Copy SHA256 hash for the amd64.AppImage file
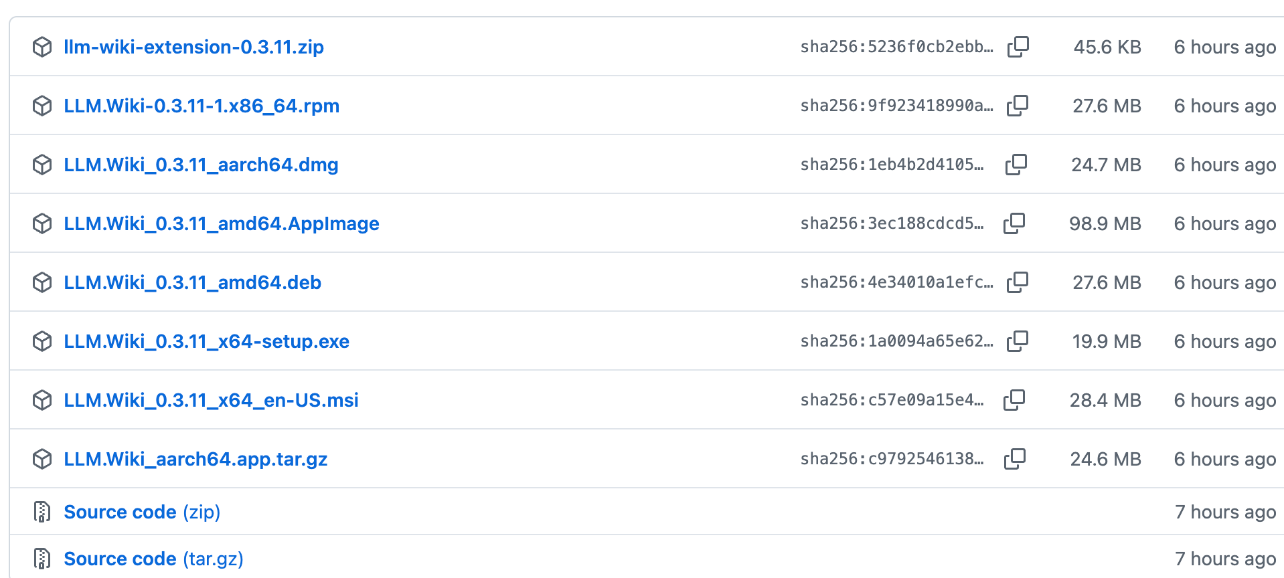 pos(1014,223)
